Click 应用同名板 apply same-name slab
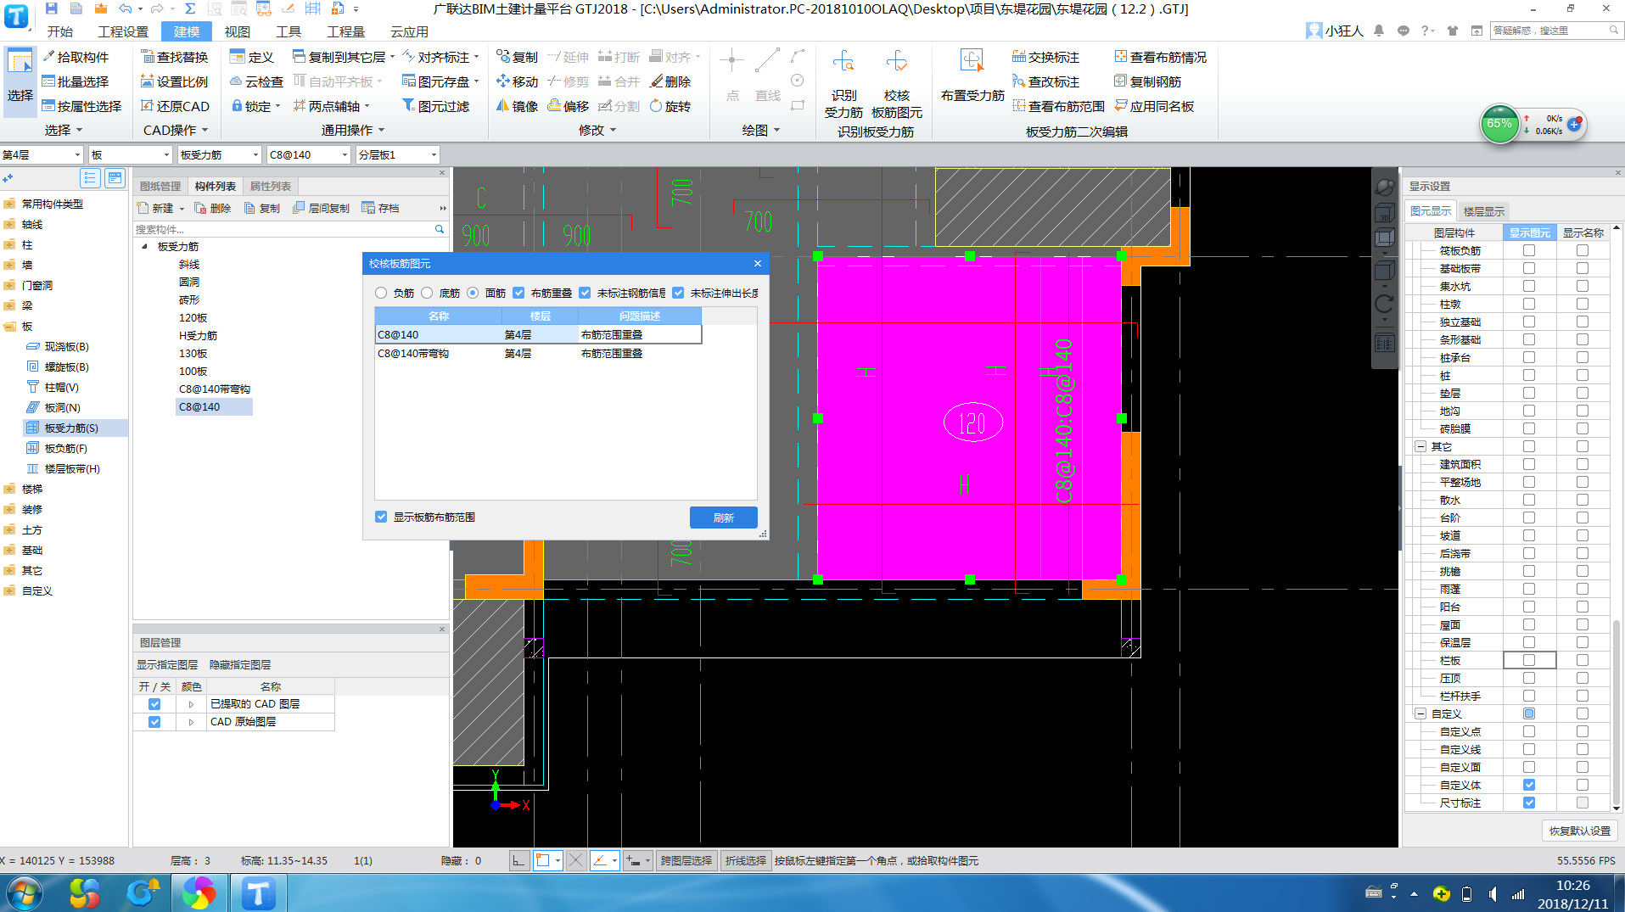The image size is (1625, 912). click(x=1154, y=106)
